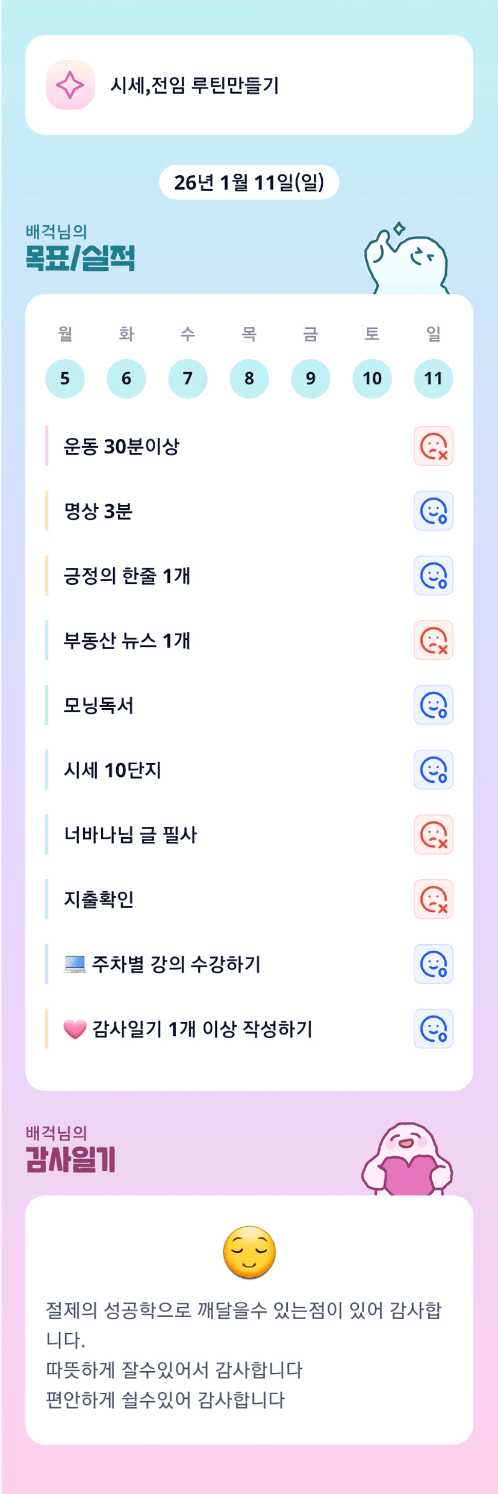Click the blue success face for 모닝독서
The height and width of the screenshot is (1494, 498).
pyautogui.click(x=433, y=705)
